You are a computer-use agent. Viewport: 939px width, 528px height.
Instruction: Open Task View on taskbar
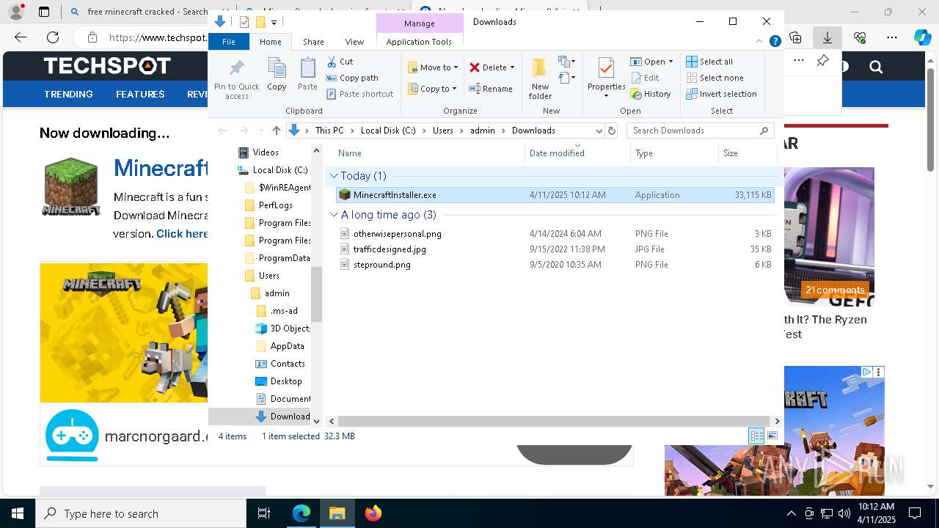[264, 513]
